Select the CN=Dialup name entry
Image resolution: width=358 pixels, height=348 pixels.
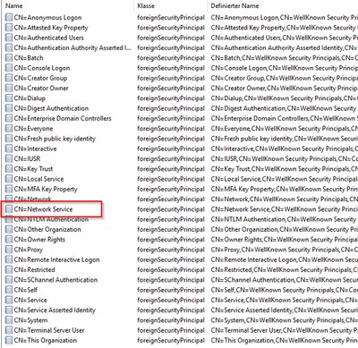coord(30,98)
